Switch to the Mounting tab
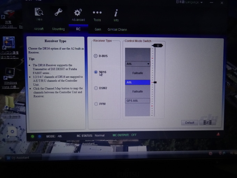This screenshot has width=237, height=178. 58,29
